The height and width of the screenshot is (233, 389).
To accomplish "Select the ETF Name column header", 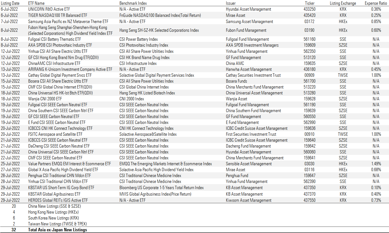I will (36, 3).
